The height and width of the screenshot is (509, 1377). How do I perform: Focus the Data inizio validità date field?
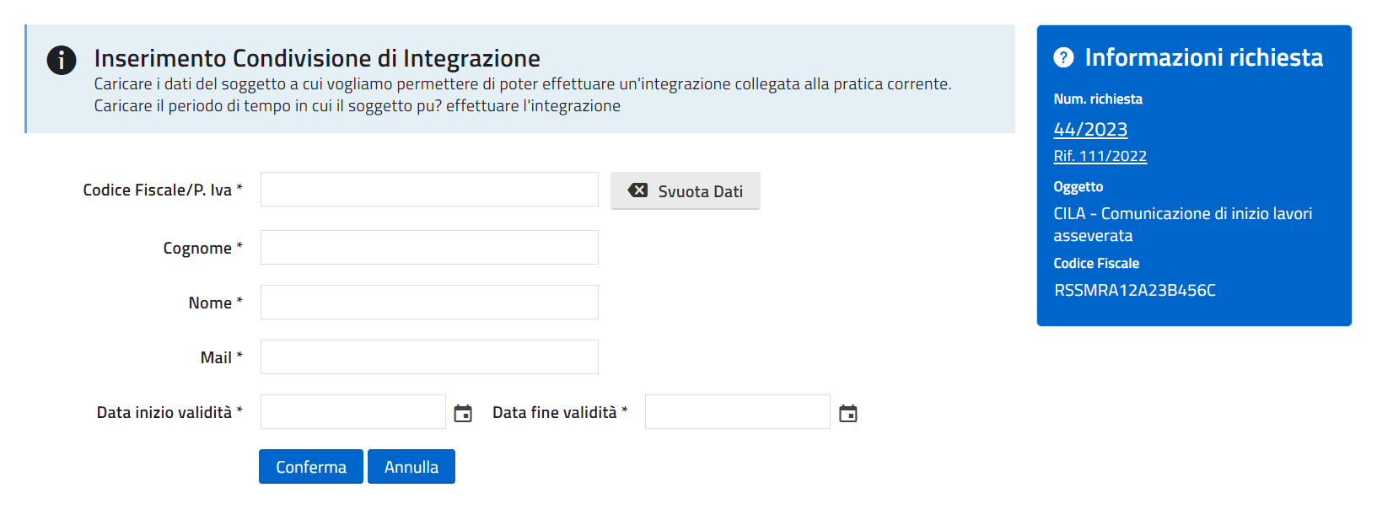click(x=352, y=412)
